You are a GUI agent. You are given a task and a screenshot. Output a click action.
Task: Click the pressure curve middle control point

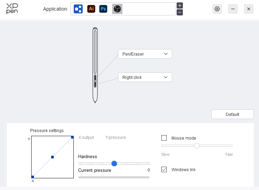[52, 157]
